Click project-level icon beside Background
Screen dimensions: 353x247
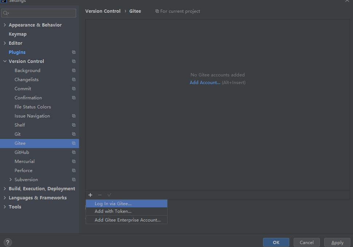point(74,70)
